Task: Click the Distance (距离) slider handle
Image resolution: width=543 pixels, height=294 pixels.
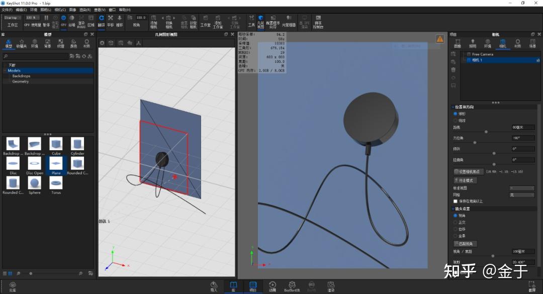Action: coord(486,132)
